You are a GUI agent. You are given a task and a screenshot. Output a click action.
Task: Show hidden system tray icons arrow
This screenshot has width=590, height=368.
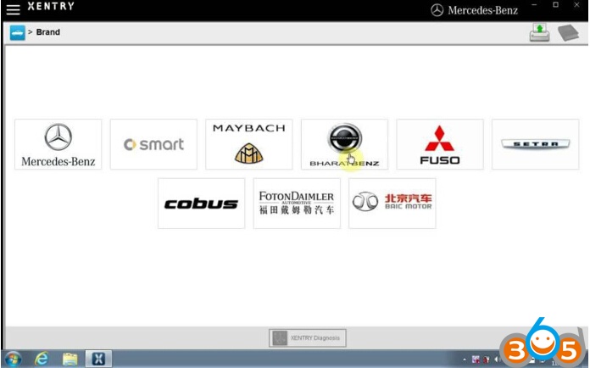(465, 360)
